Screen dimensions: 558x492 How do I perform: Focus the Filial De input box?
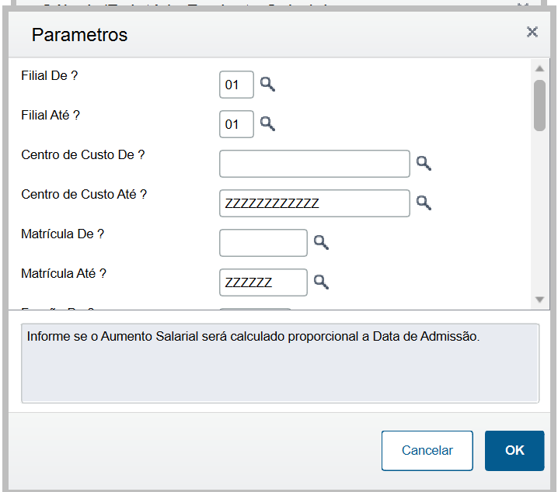coord(236,85)
